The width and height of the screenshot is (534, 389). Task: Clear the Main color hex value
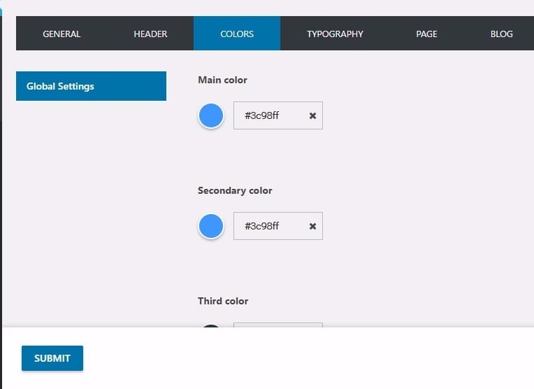coord(312,115)
